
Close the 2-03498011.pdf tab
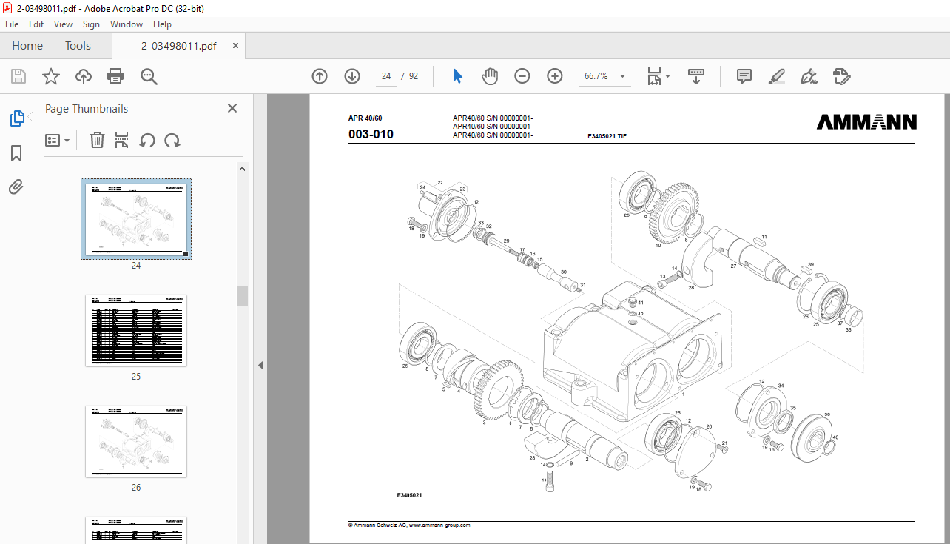coord(236,46)
